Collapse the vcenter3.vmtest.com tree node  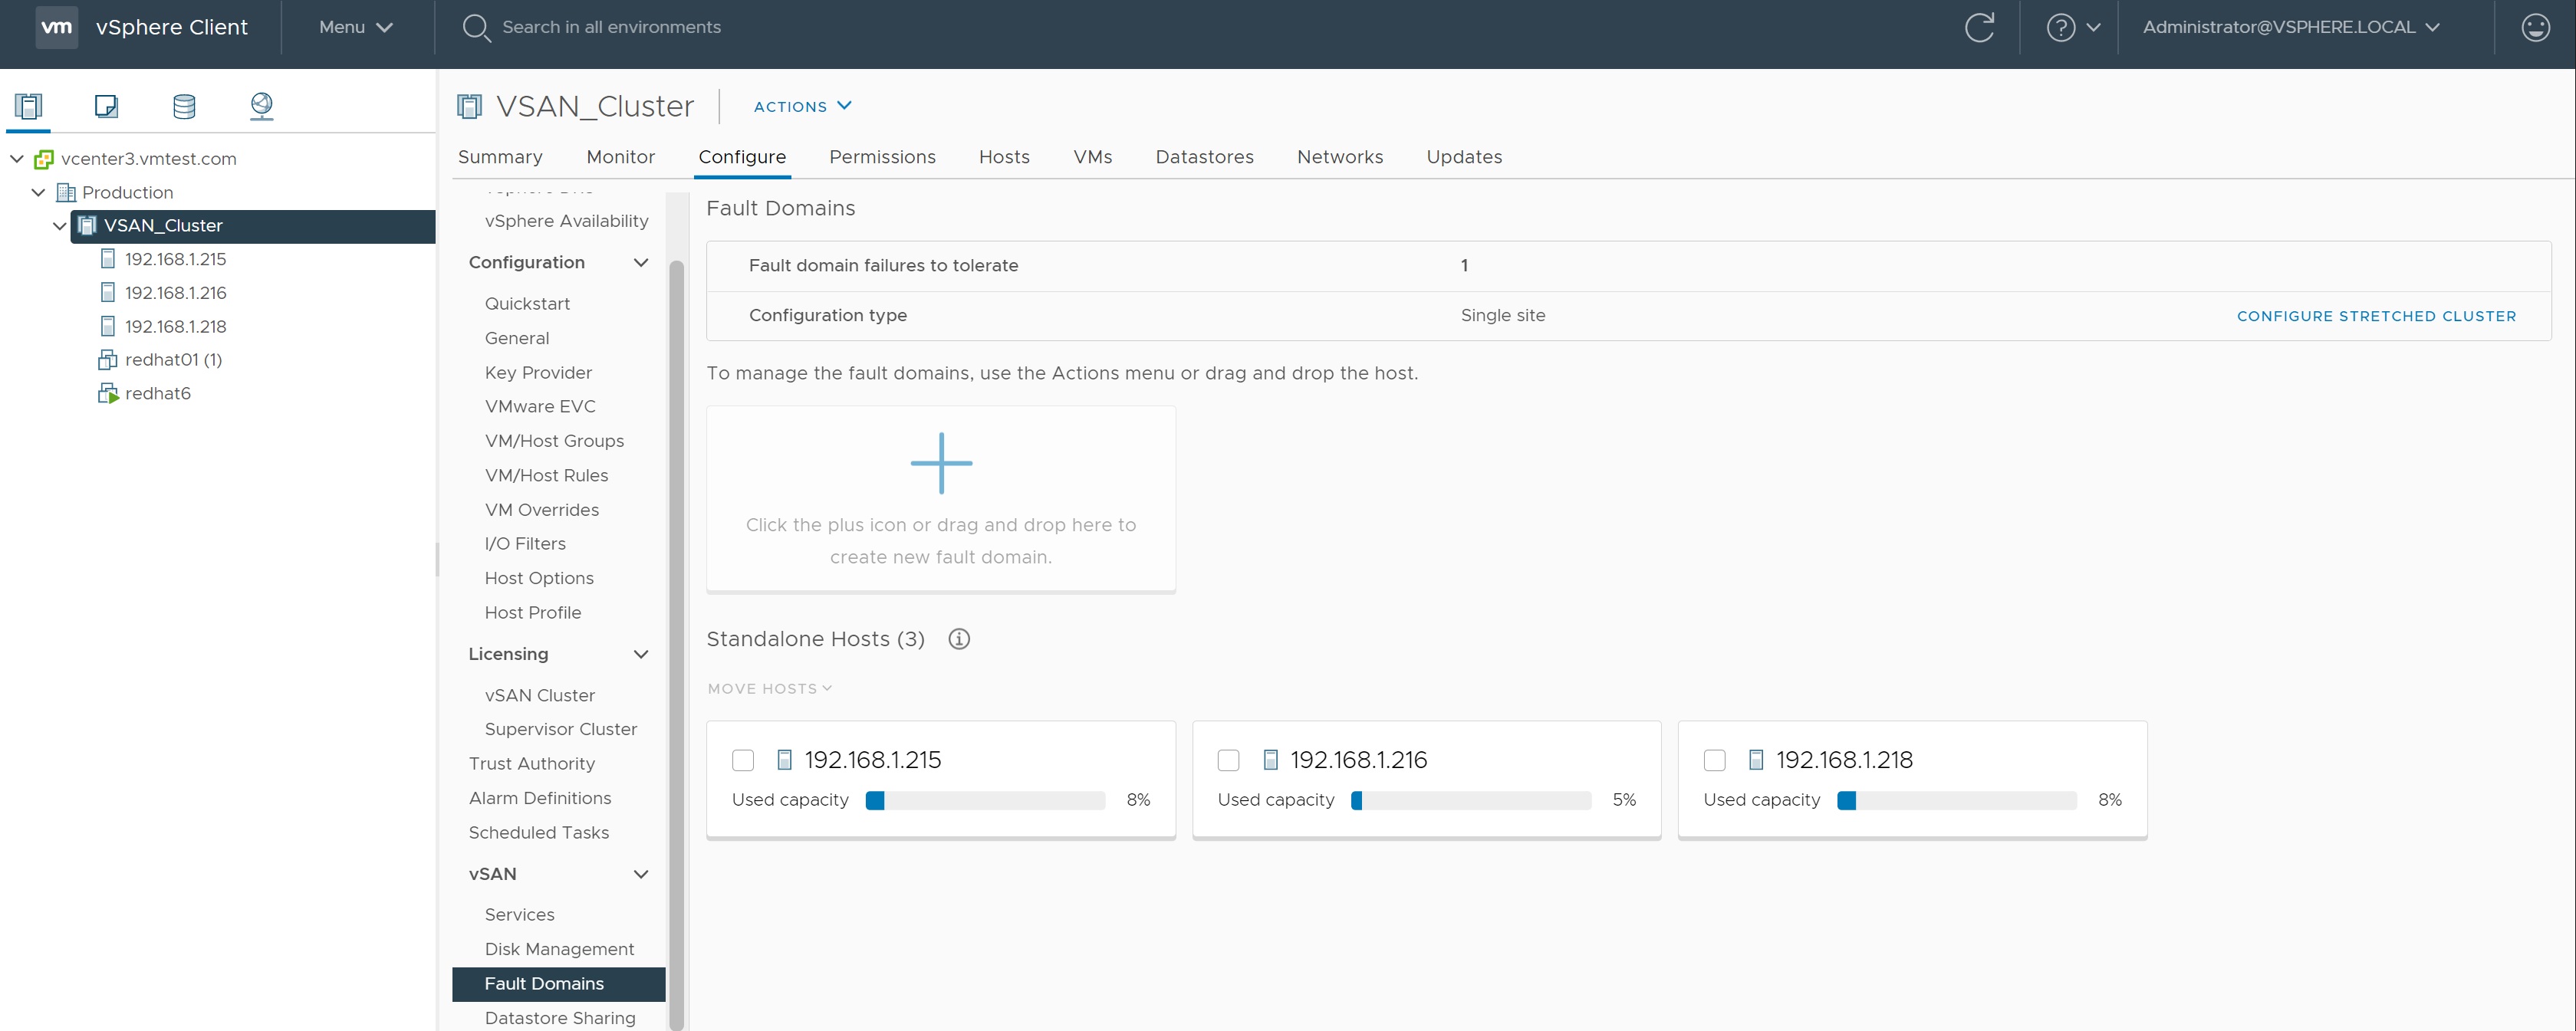(x=17, y=159)
